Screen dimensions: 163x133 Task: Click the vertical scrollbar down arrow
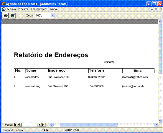160,121
